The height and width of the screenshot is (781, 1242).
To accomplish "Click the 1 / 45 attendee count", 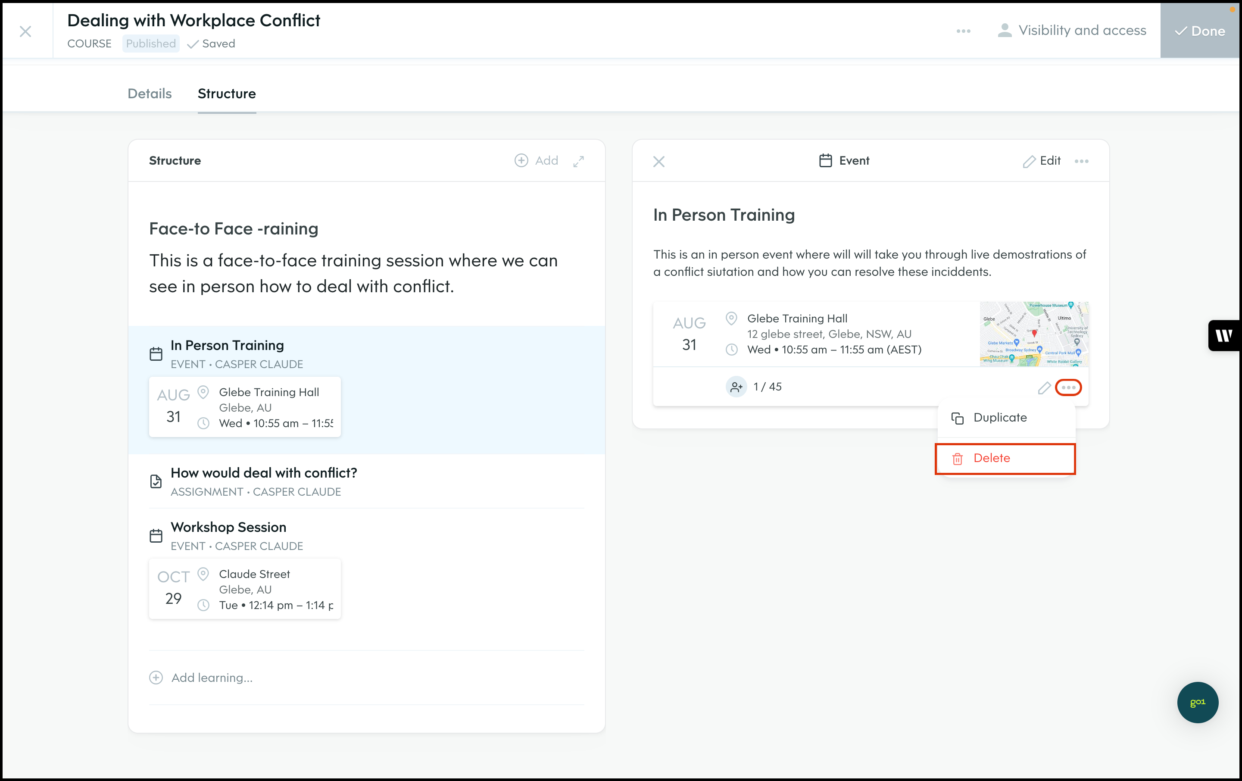I will point(767,387).
